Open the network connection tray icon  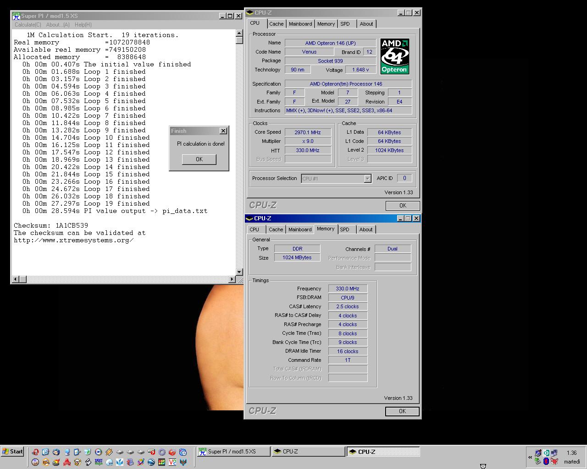click(554, 453)
